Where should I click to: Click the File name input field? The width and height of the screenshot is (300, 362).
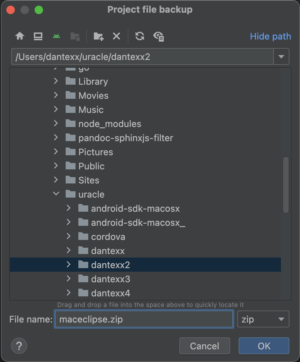tap(144, 319)
